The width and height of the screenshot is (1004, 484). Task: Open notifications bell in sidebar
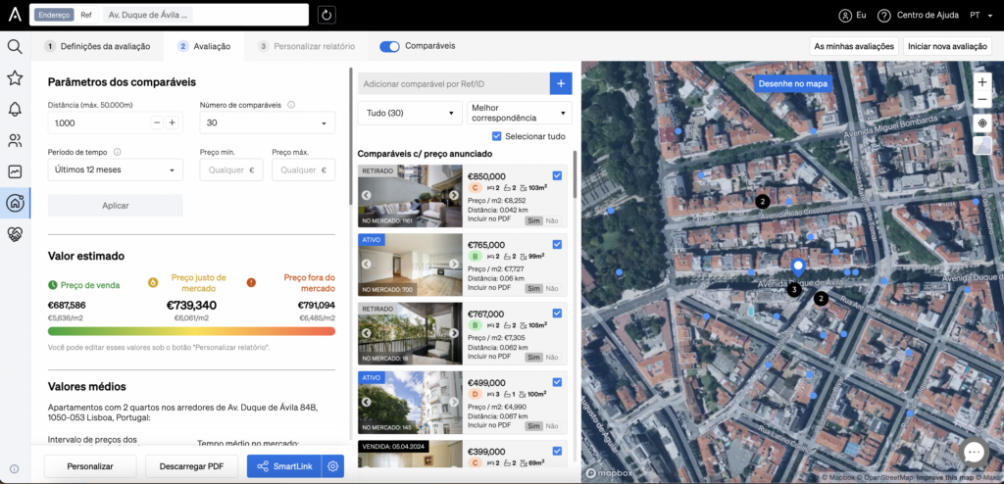pos(15,109)
